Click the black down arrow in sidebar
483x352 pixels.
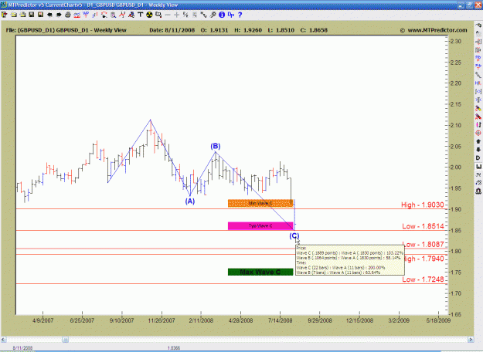(478, 150)
